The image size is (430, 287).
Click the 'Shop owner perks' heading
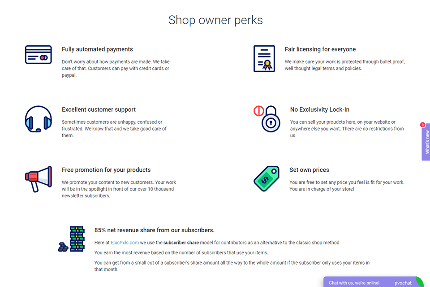(215, 20)
